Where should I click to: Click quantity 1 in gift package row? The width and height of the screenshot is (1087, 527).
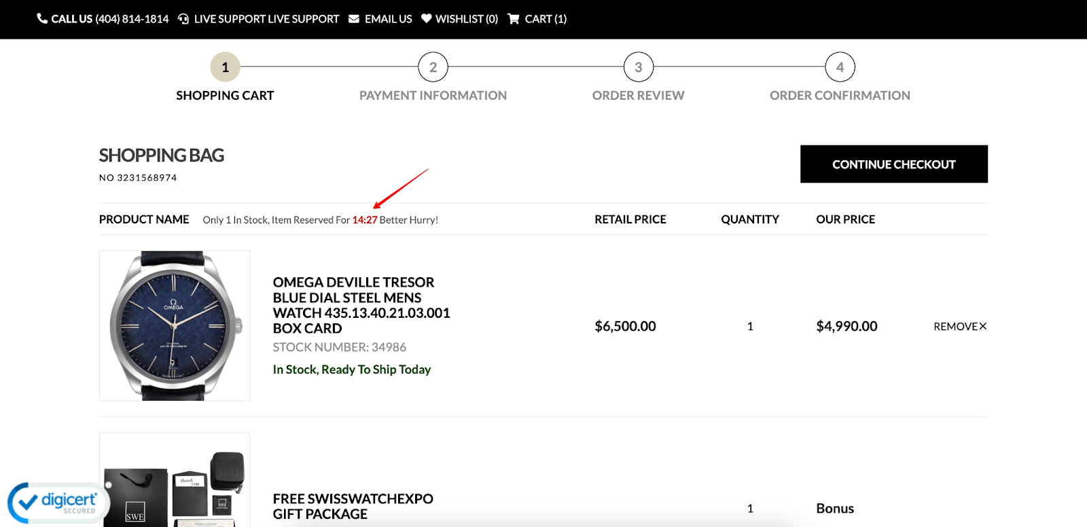point(750,509)
